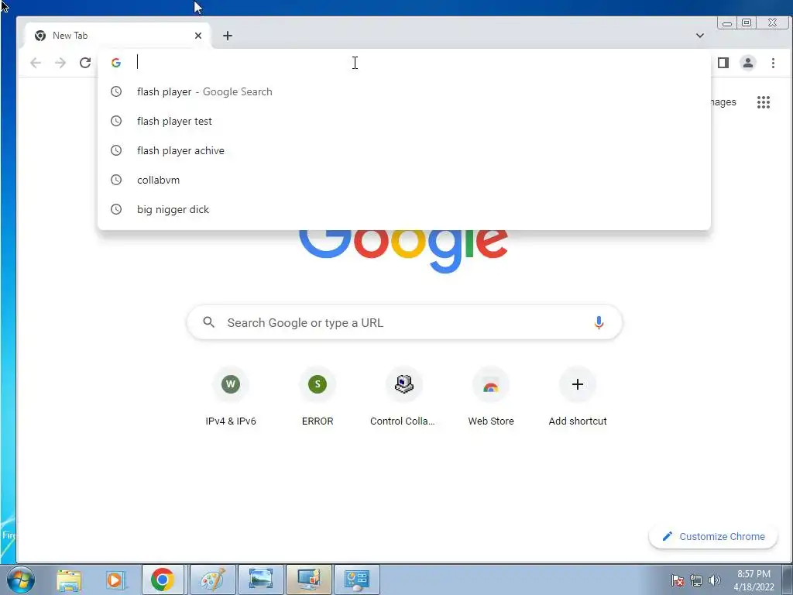
Task: Go back using the browser back arrow
Action: 36,63
